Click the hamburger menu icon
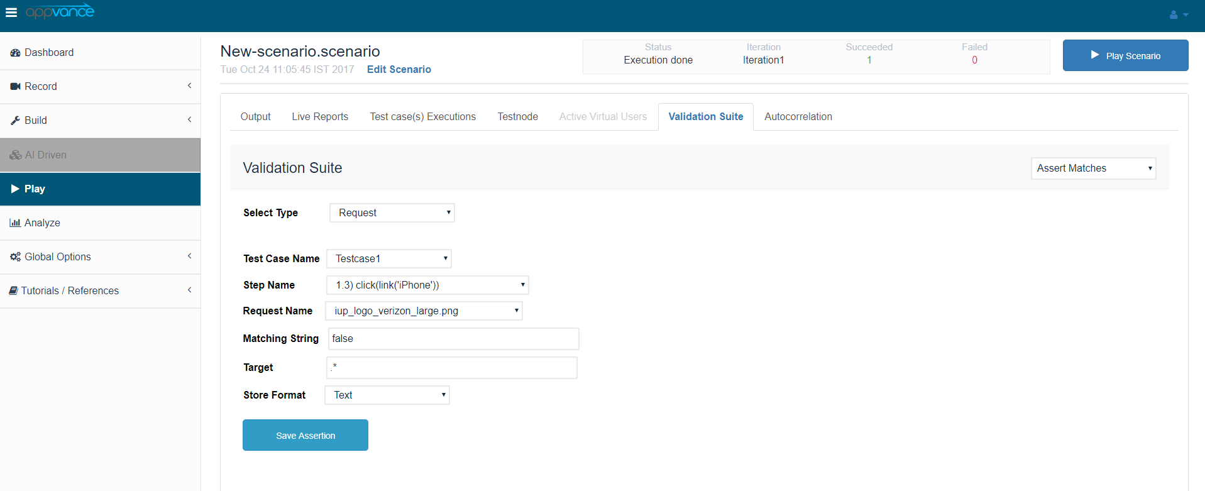 point(11,13)
